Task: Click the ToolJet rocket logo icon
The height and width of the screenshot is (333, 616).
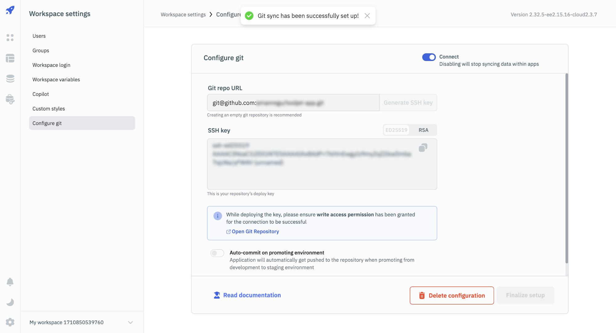Action: coord(10,10)
